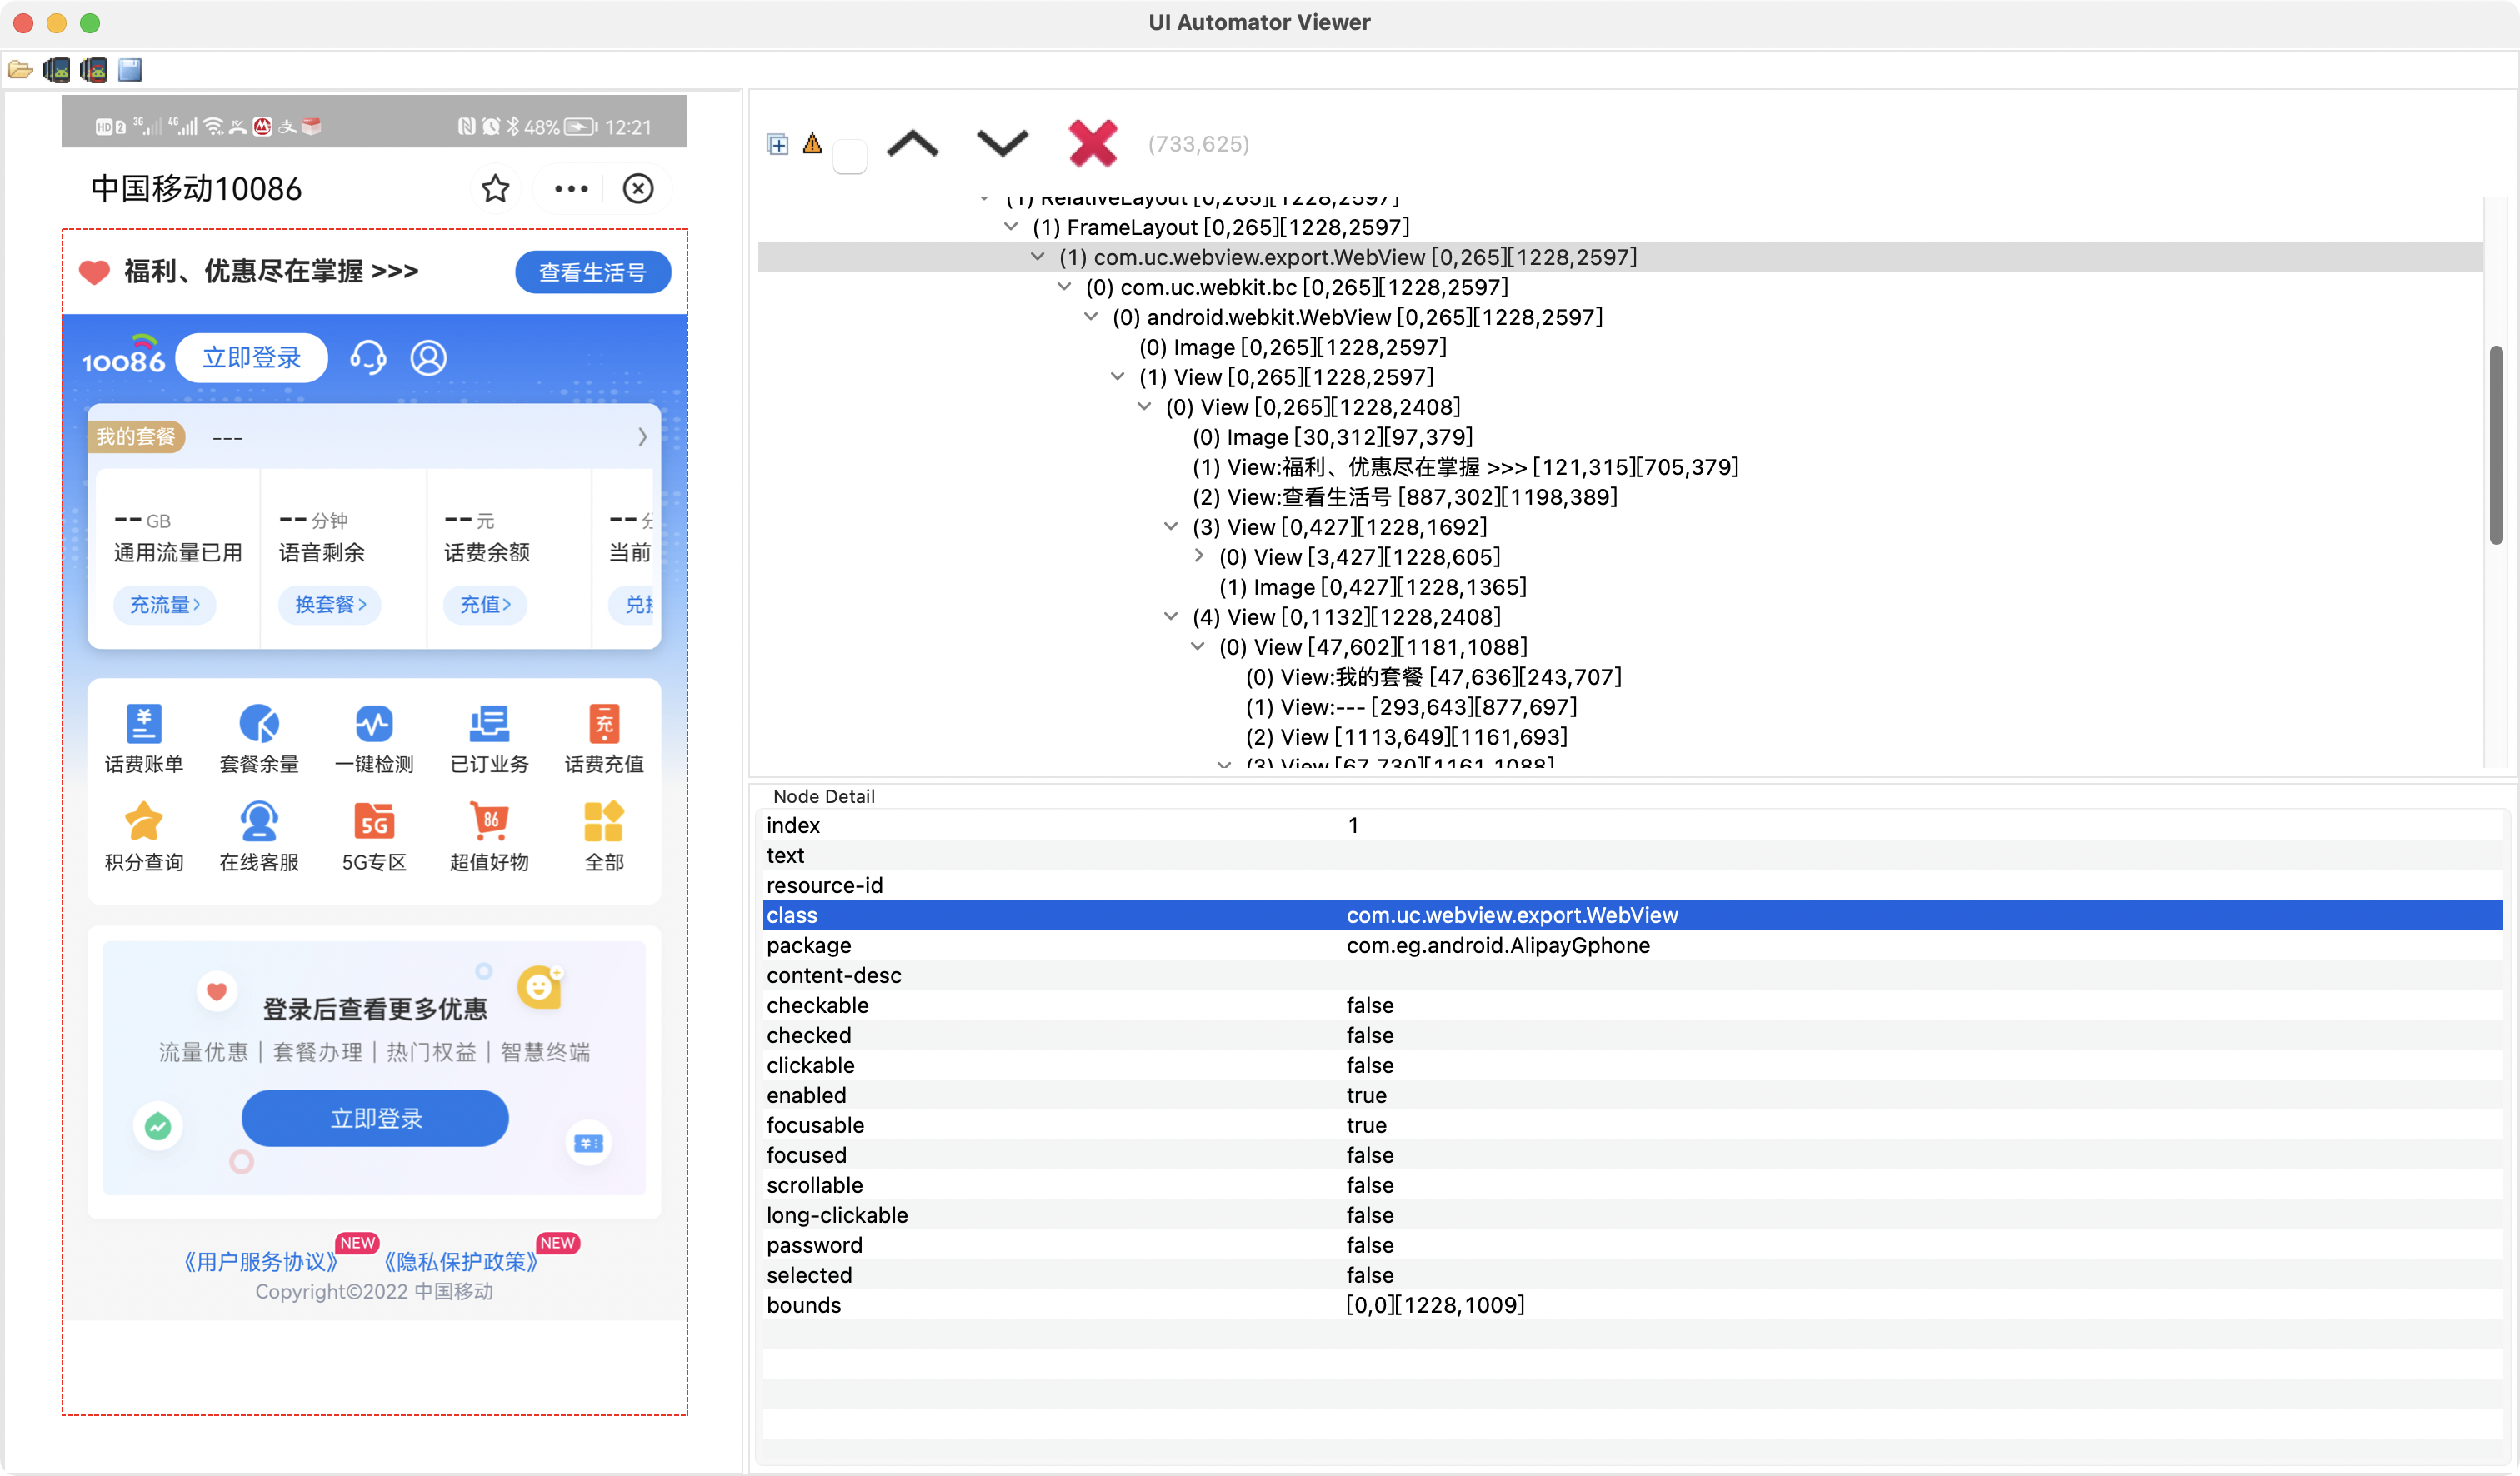The image size is (2520, 1476).
Task: Click Device Screenshot icon with Android phone
Action: 57,70
